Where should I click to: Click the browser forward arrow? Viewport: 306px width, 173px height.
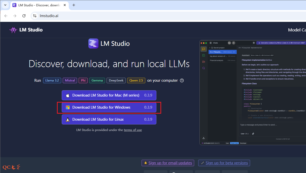[x=15, y=16]
